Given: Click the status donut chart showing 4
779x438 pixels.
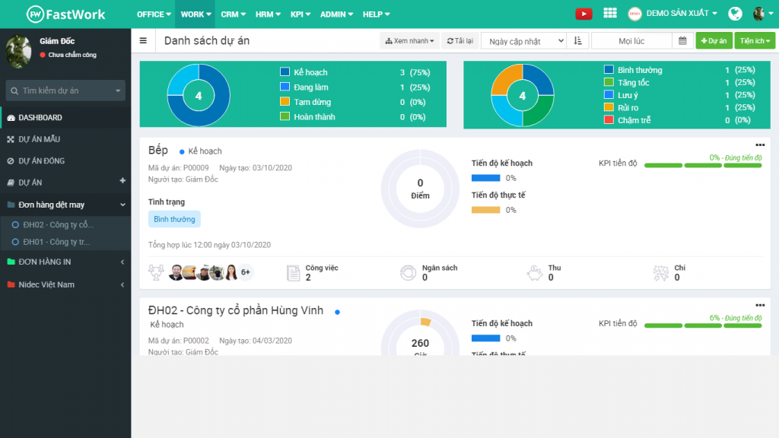Looking at the screenshot, I should click(x=199, y=95).
